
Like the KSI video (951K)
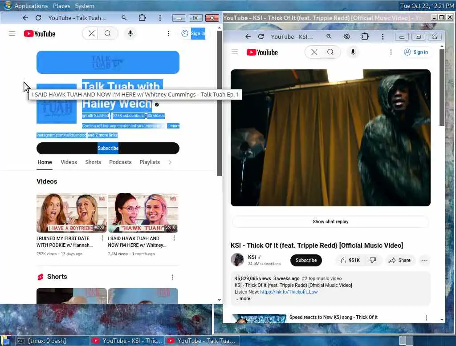pyautogui.click(x=350, y=260)
